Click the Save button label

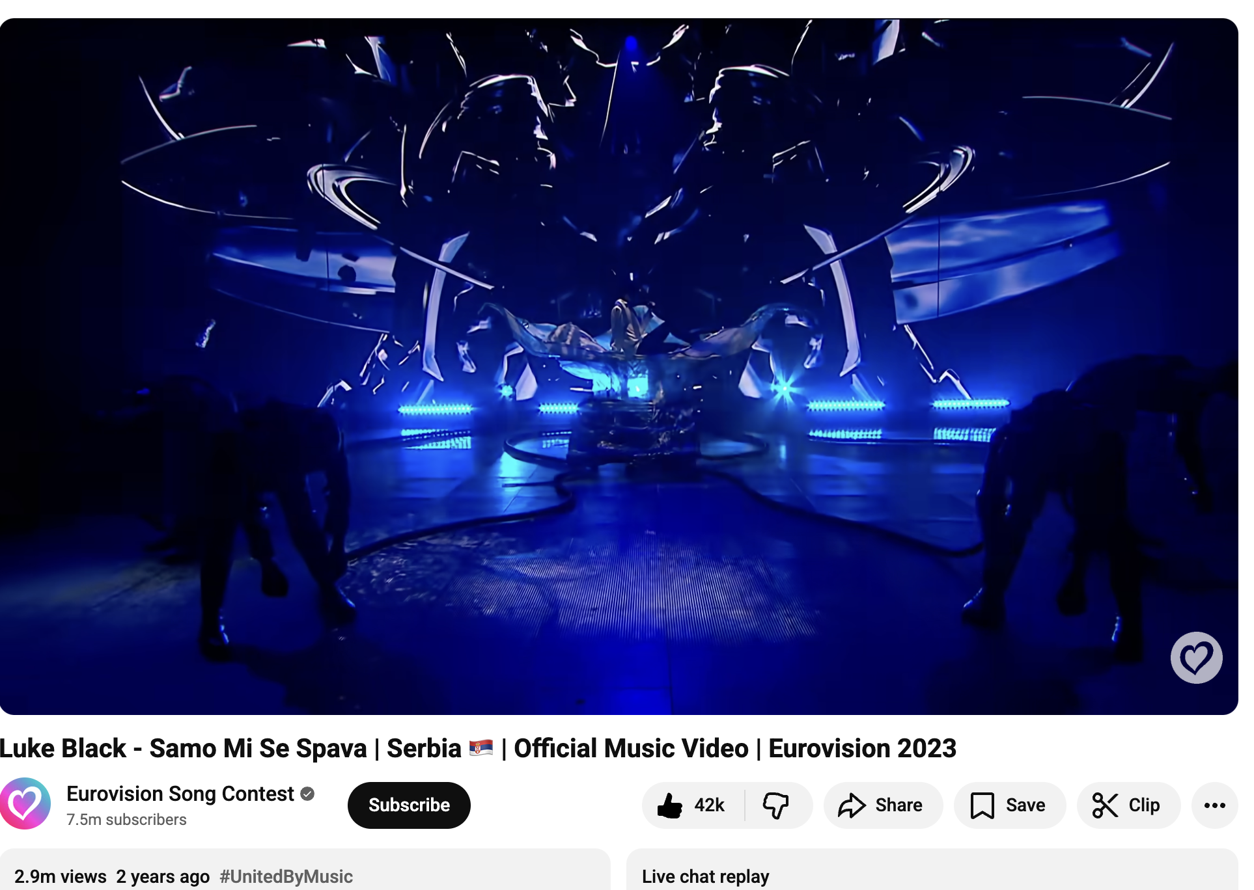tap(1025, 805)
